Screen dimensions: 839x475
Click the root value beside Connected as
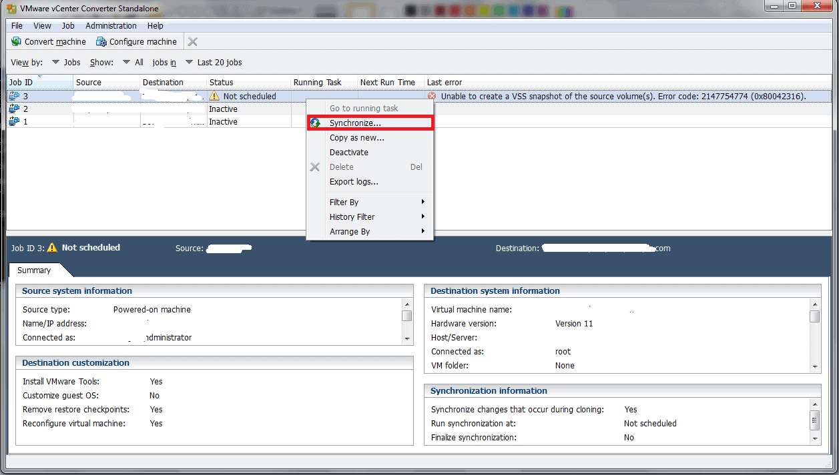(x=563, y=351)
